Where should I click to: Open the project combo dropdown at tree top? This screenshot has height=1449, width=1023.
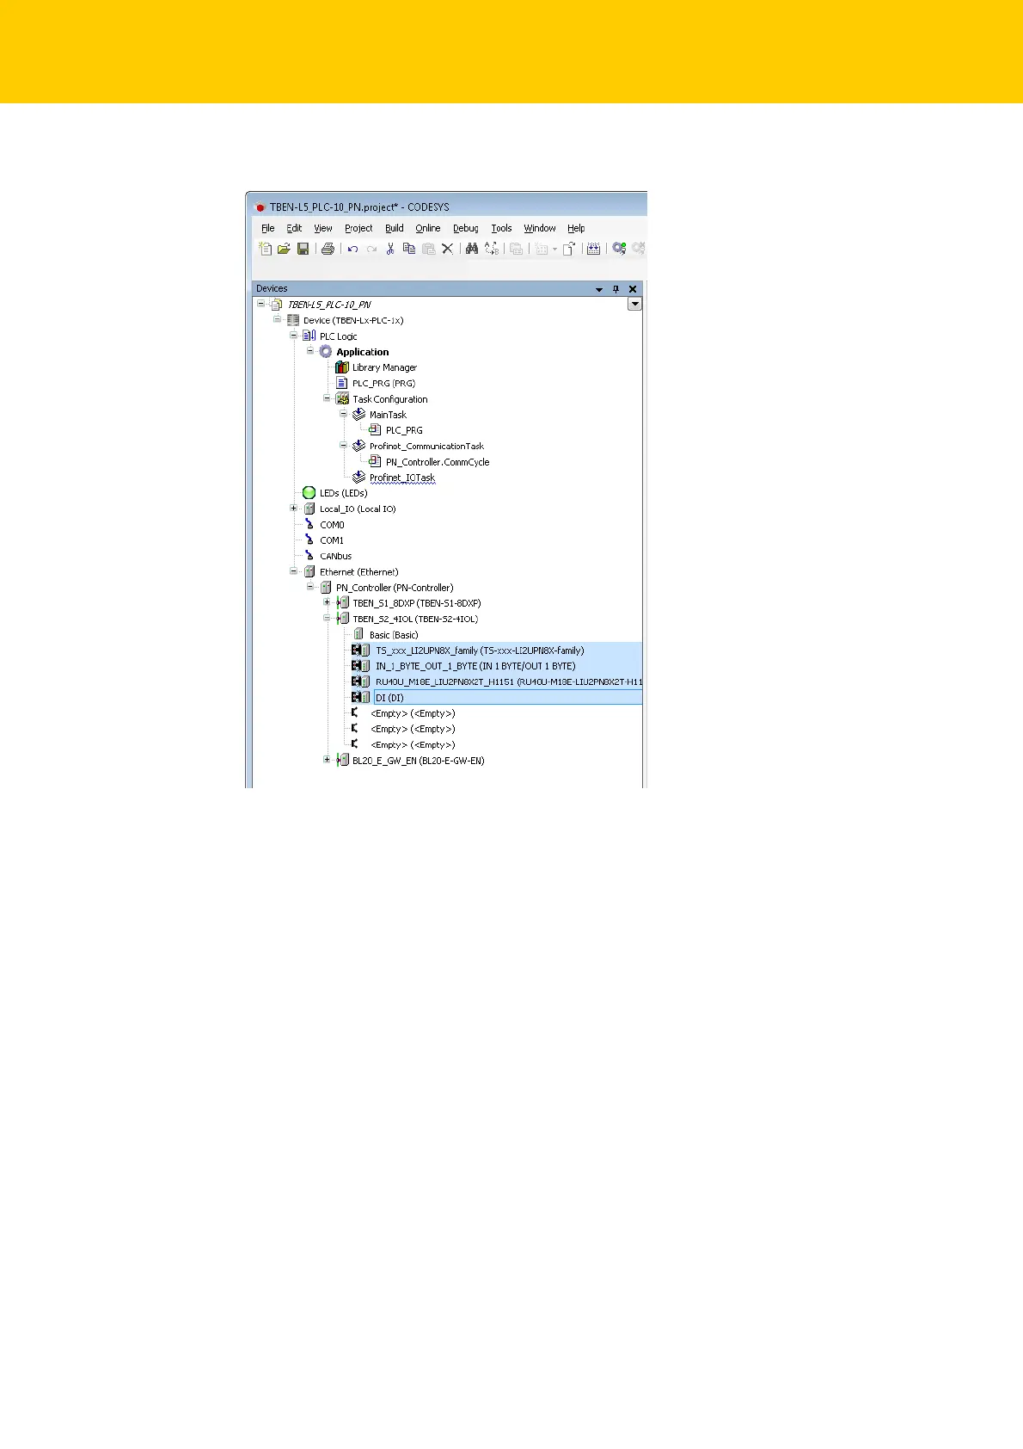[634, 304]
